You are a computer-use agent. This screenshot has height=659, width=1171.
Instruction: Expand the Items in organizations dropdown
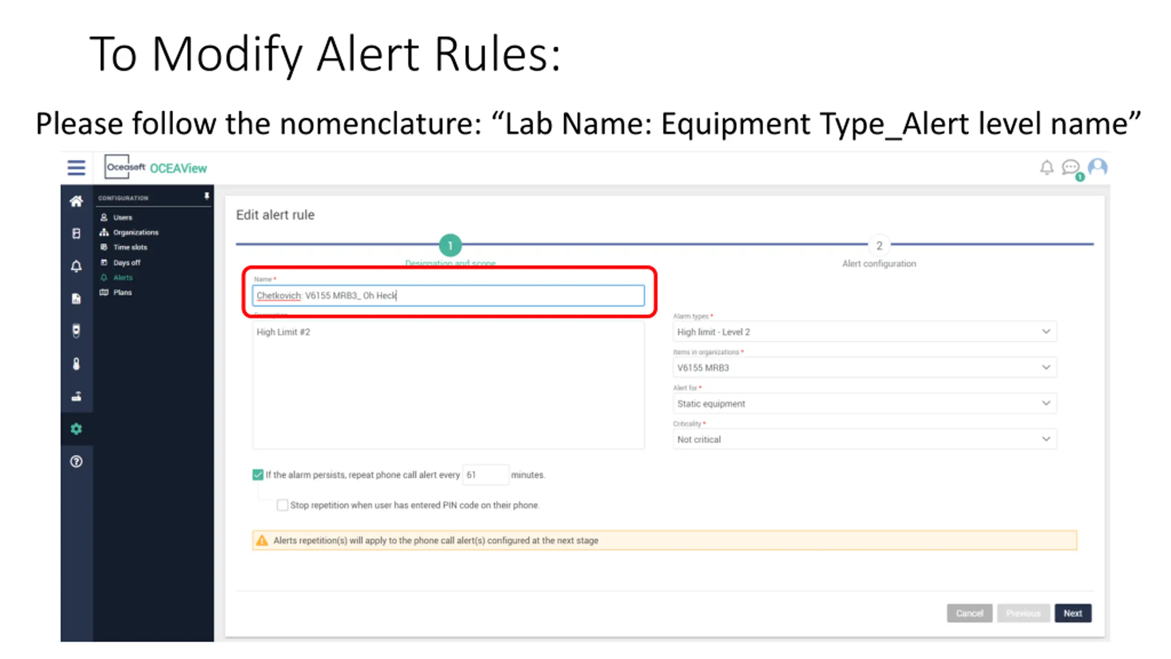pyautogui.click(x=865, y=367)
